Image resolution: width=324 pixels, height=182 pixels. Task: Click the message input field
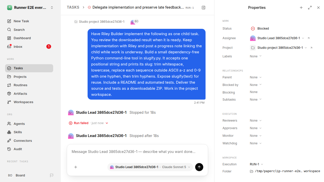pyautogui.click(x=137, y=152)
